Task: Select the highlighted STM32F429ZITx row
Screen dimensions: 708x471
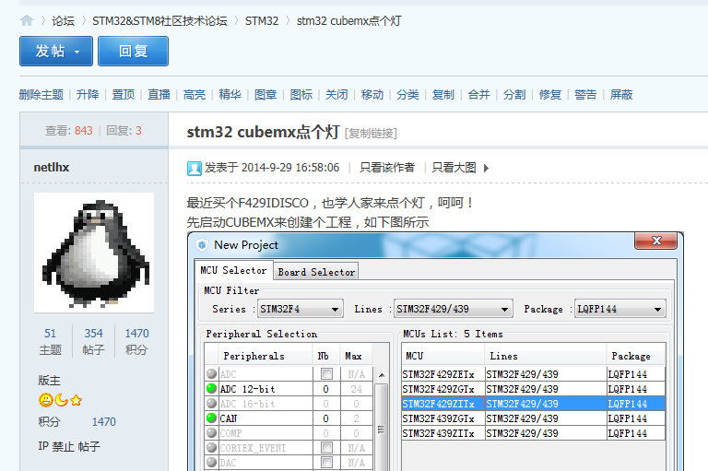Action: 533,404
